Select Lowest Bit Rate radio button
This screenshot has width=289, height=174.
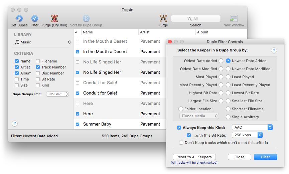coord(228,93)
